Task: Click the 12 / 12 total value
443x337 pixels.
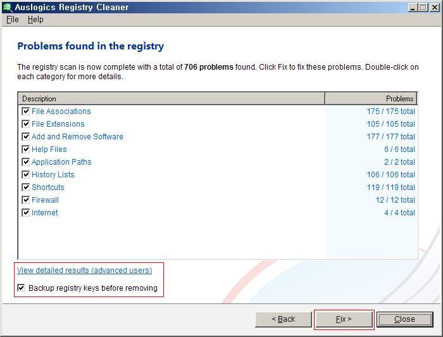Action: (x=396, y=200)
